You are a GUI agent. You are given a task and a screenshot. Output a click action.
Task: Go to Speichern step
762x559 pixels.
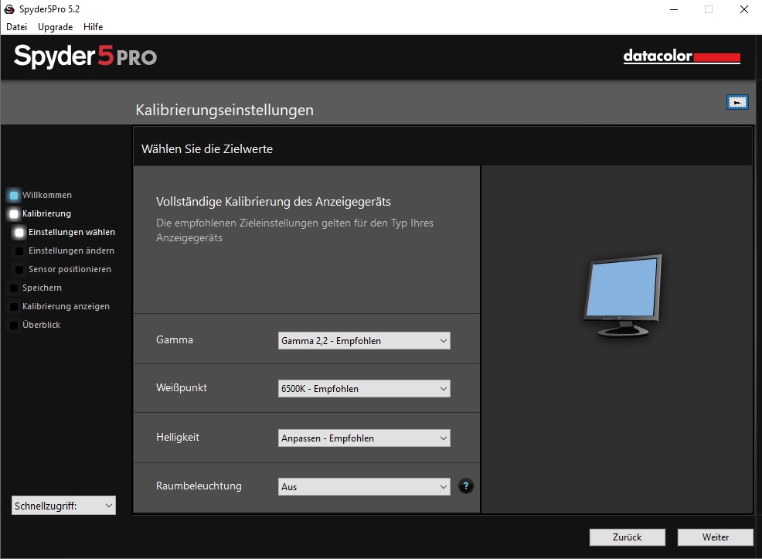coord(42,288)
